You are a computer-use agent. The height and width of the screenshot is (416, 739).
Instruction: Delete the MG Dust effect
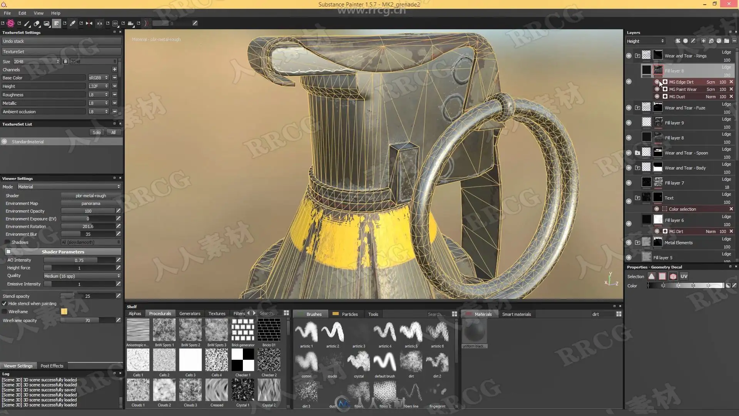[x=731, y=97]
